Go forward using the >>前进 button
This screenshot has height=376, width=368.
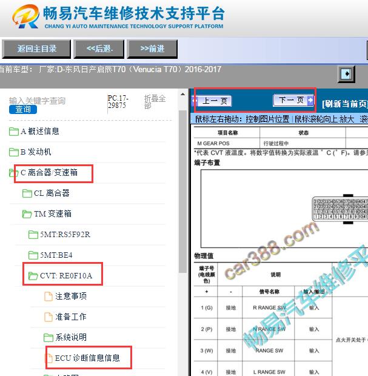152,49
